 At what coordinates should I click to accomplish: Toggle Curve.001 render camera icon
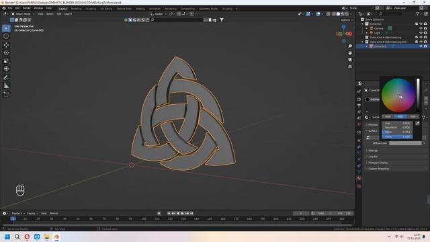coord(425,46)
